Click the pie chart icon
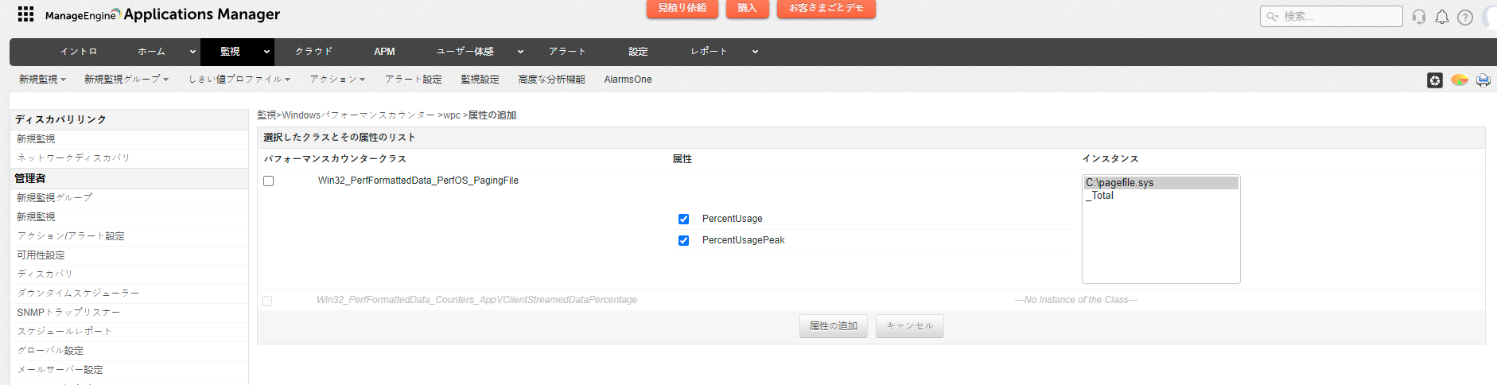 (x=1459, y=80)
